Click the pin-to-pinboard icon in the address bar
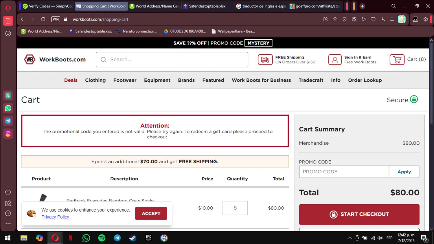This screenshot has height=244, width=434. [325, 19]
